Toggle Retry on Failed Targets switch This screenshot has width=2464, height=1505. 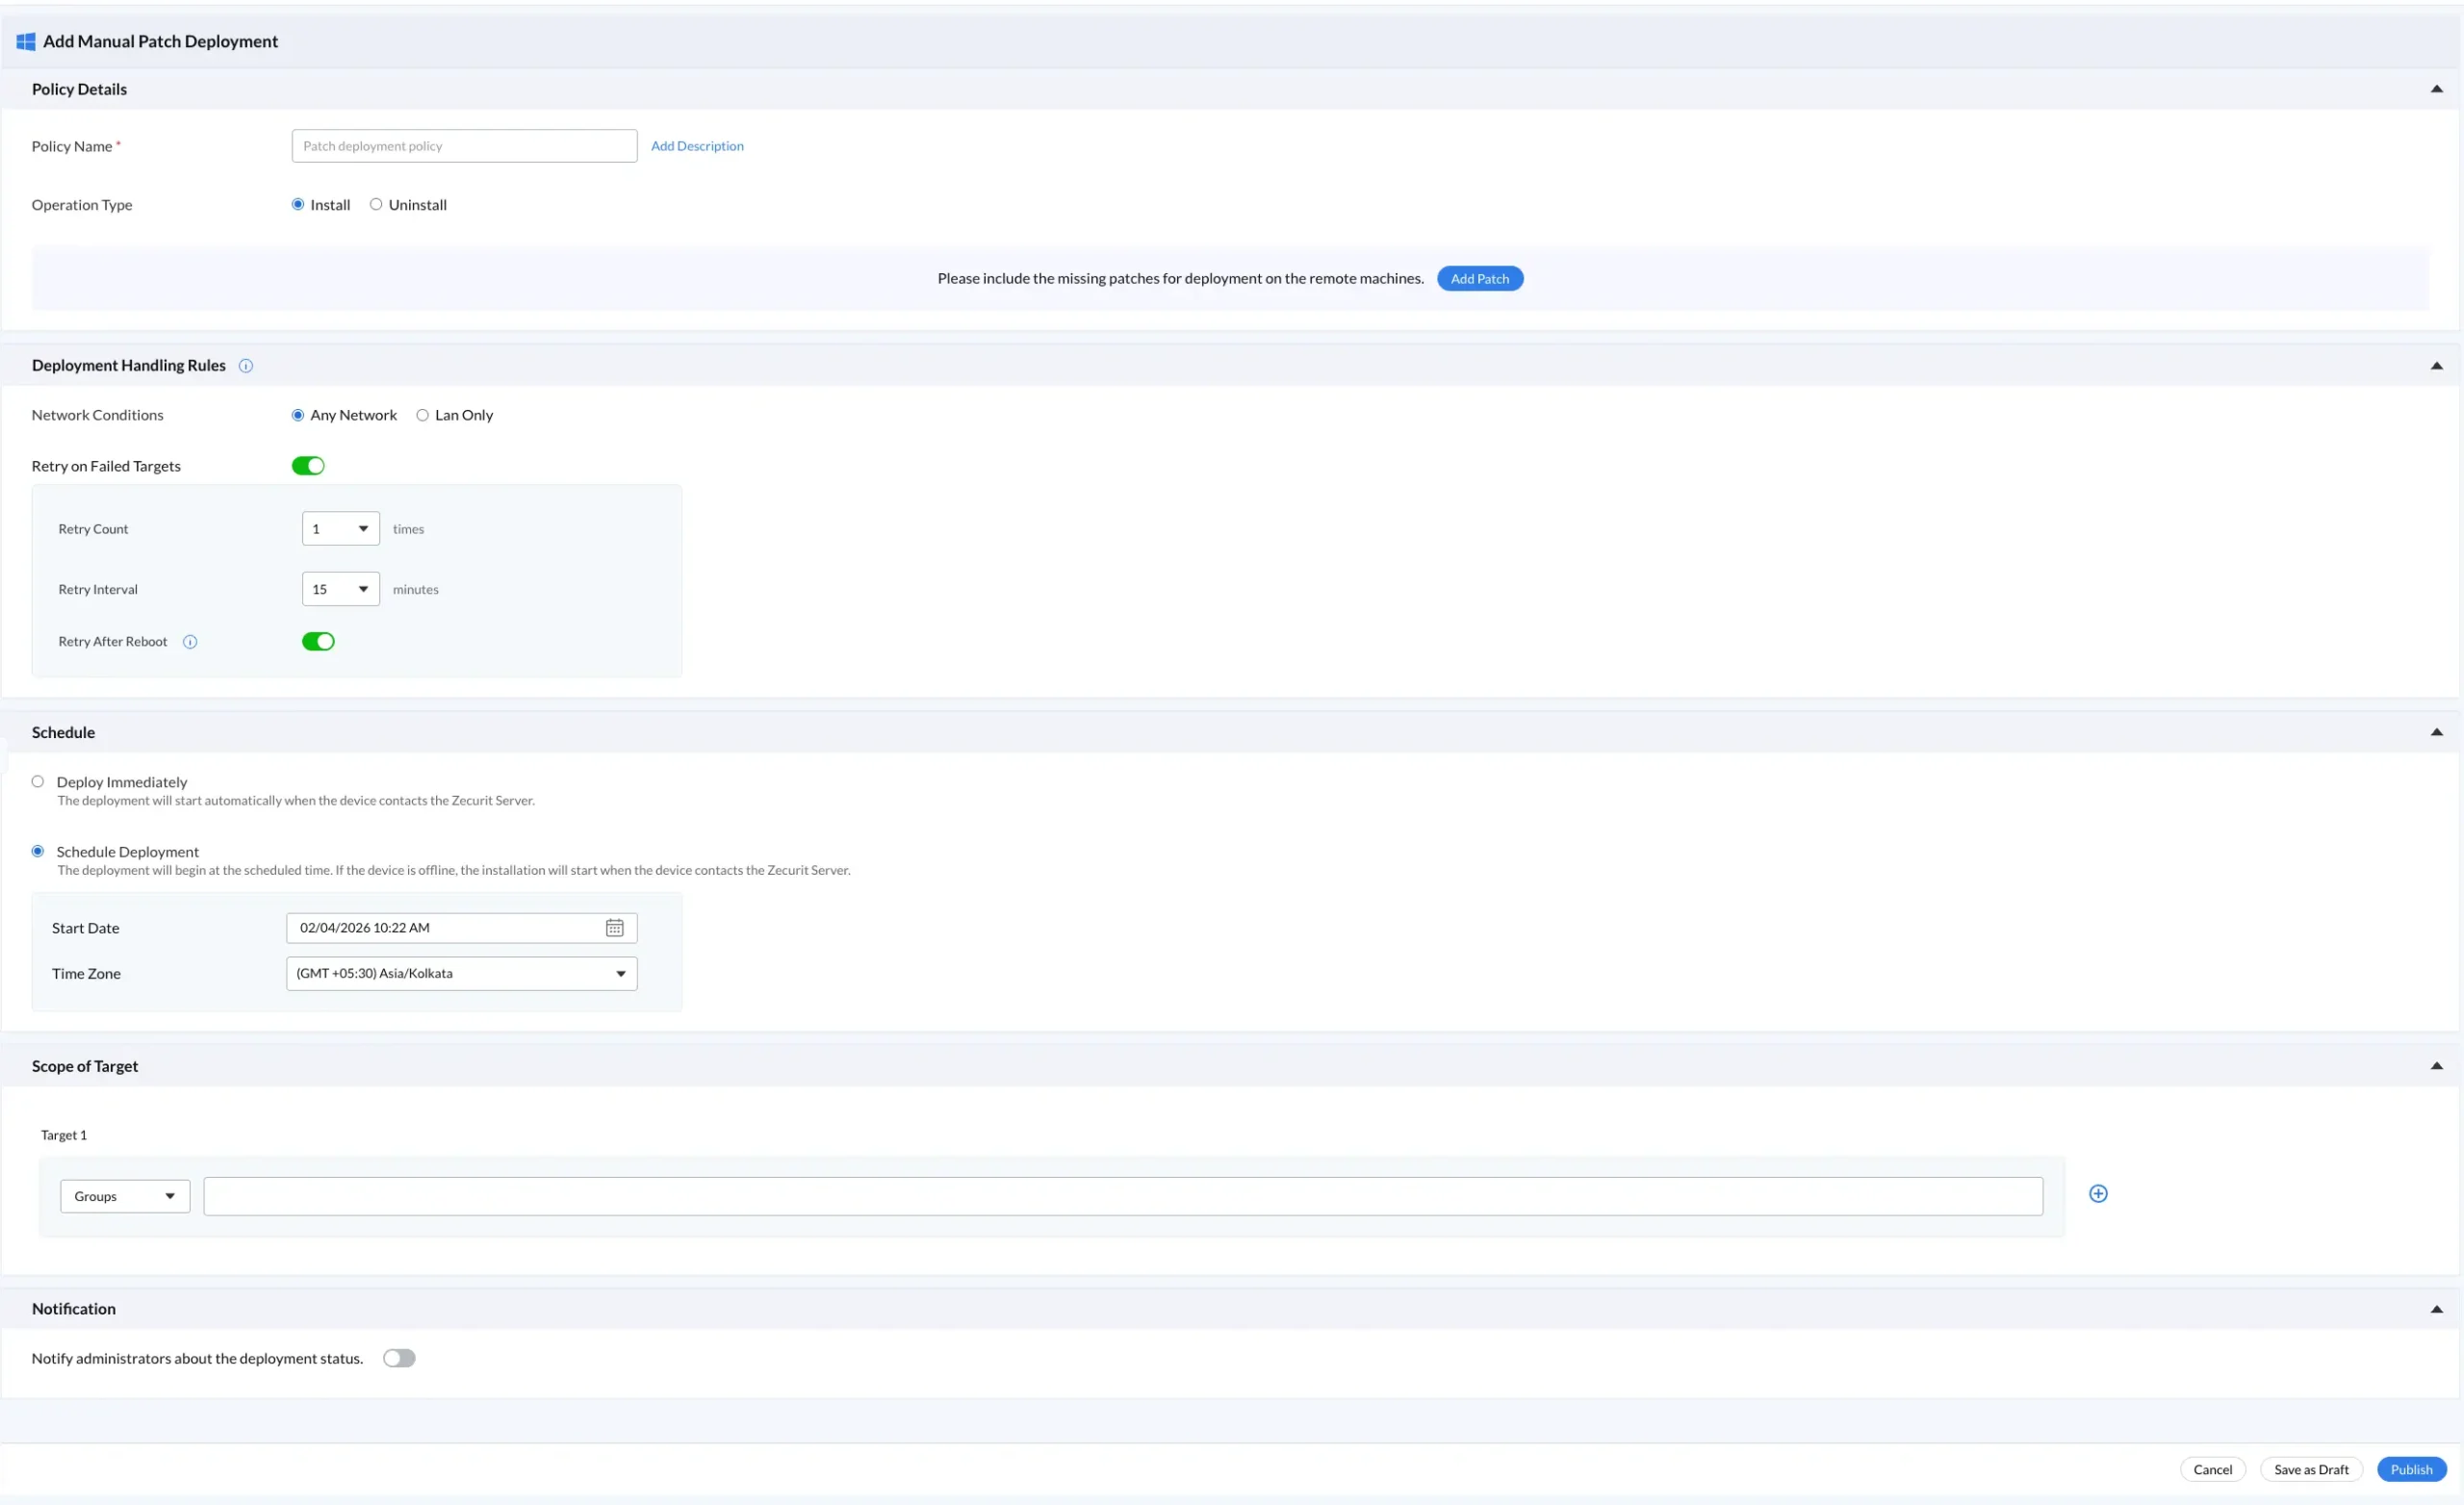[308, 466]
